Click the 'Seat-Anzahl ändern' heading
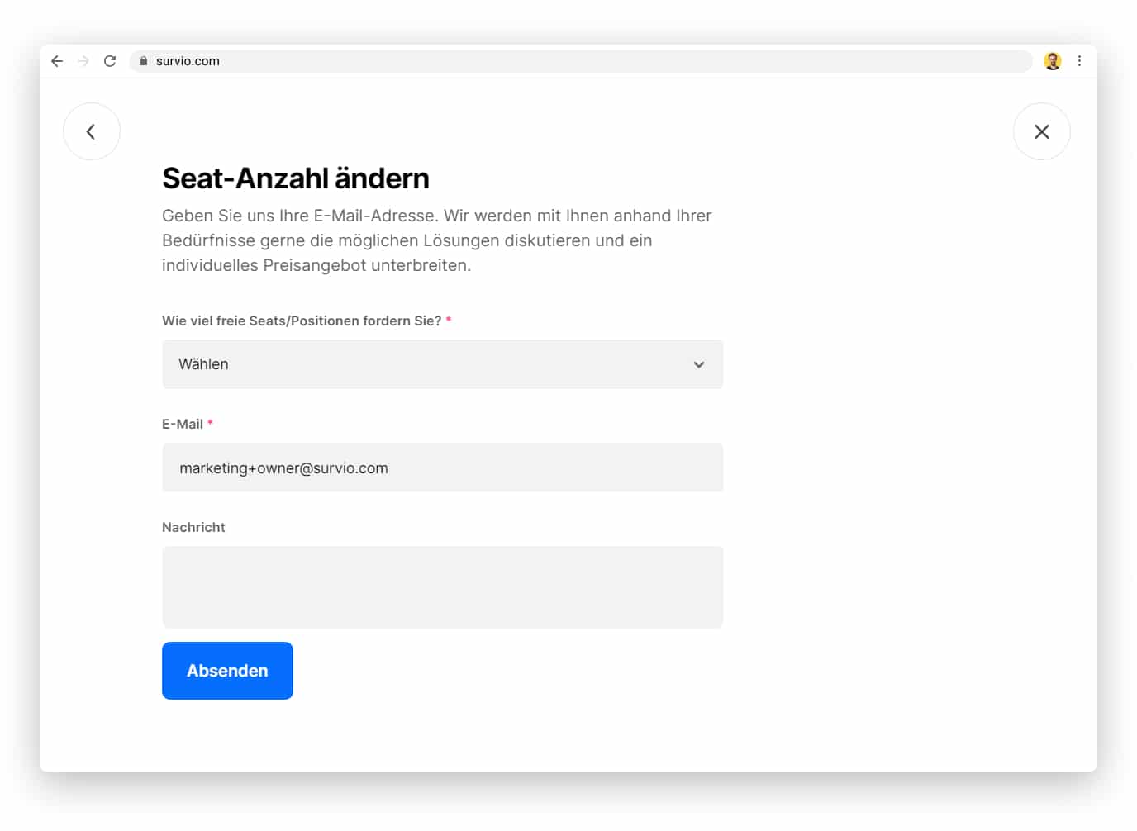The image size is (1137, 831). (x=296, y=178)
